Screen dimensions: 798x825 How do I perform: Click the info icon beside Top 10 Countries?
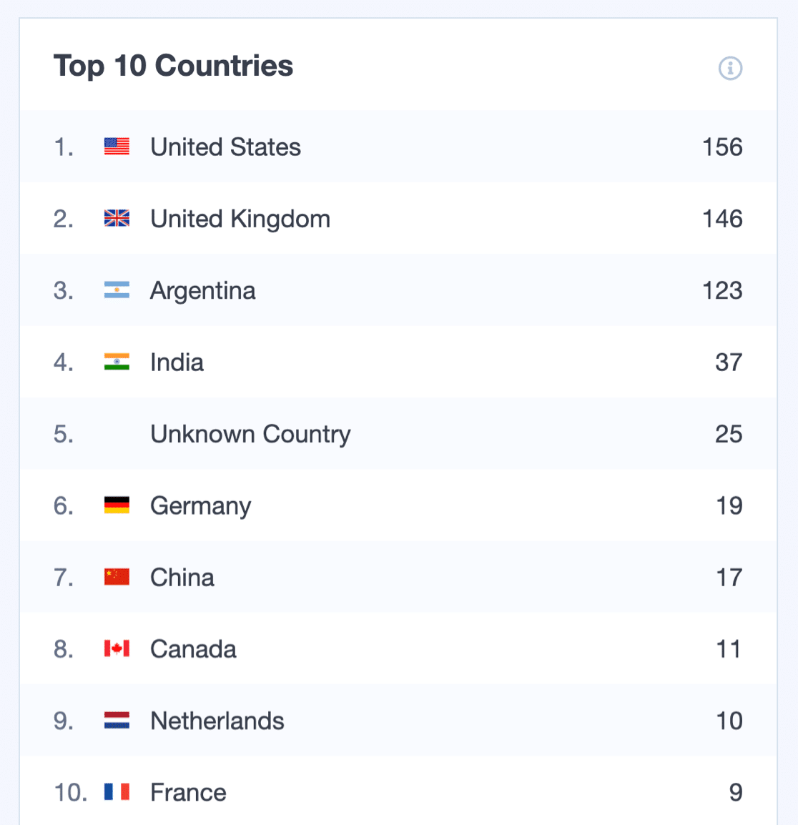point(730,69)
